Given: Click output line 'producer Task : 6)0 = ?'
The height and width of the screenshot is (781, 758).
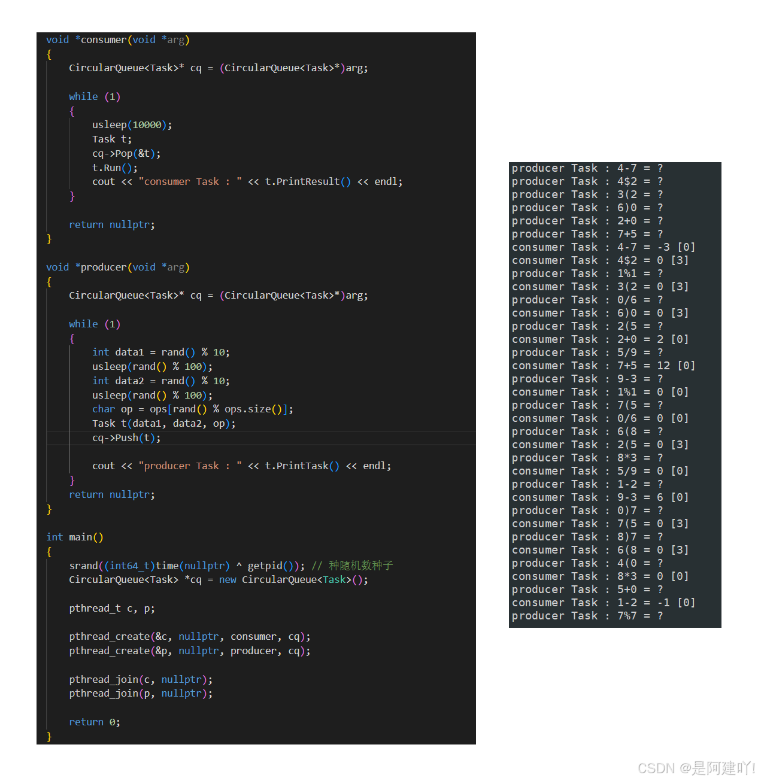Looking at the screenshot, I should pyautogui.click(x=587, y=208).
